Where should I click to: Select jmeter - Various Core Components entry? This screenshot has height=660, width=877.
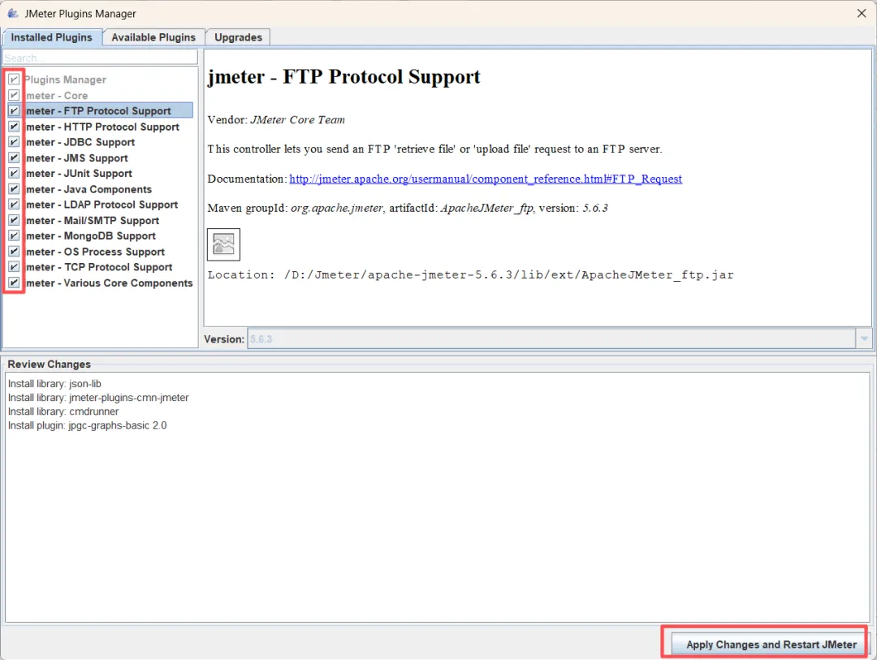(109, 283)
